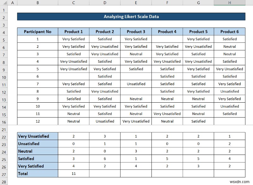Select the Product 6 header cell
Screen dimensions: 253x185
(230, 31)
